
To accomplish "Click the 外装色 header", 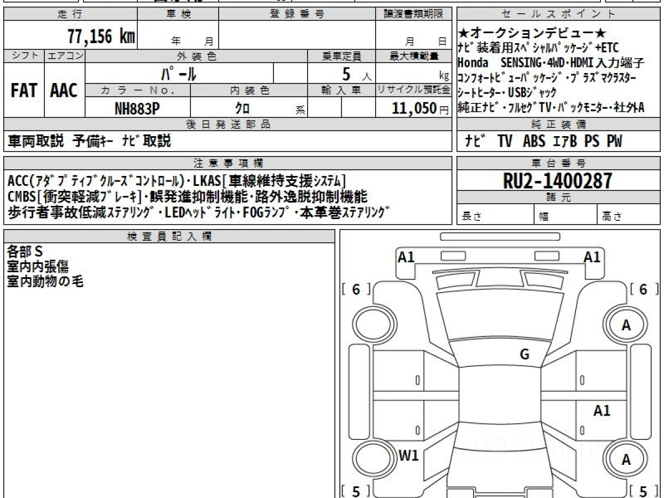I will (196, 56).
